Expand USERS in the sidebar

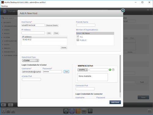(3, 30)
